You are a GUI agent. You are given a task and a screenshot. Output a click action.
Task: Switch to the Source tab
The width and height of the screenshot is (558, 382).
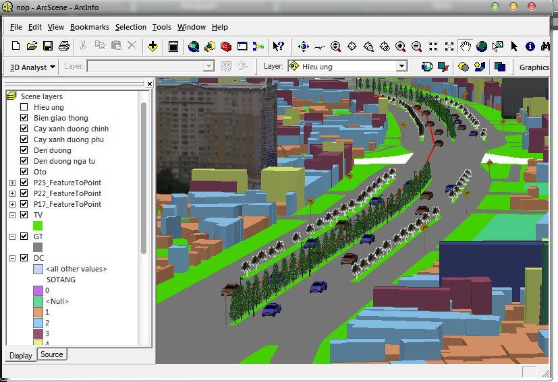point(51,354)
